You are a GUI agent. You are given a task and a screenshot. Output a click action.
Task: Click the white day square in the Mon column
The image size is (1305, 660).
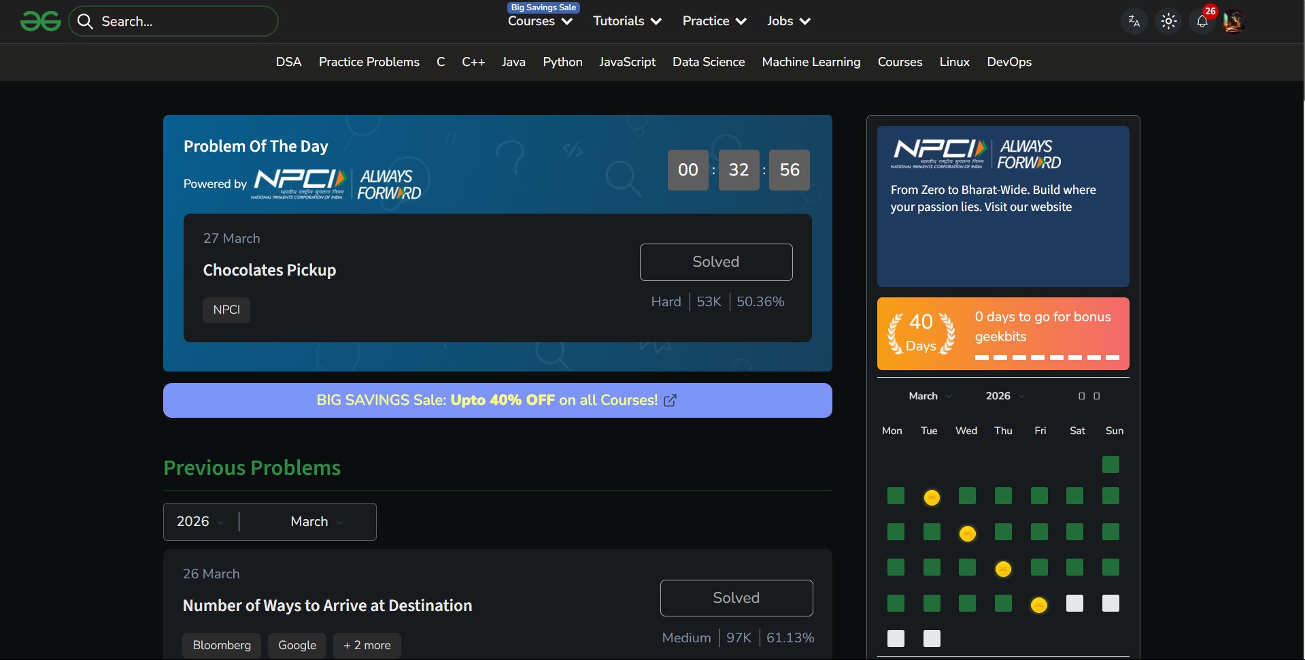[896, 638]
